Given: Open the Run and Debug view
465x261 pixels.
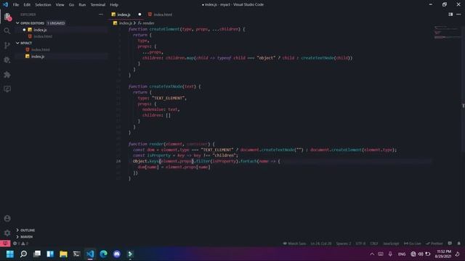Looking at the screenshot, I should 7,59.
